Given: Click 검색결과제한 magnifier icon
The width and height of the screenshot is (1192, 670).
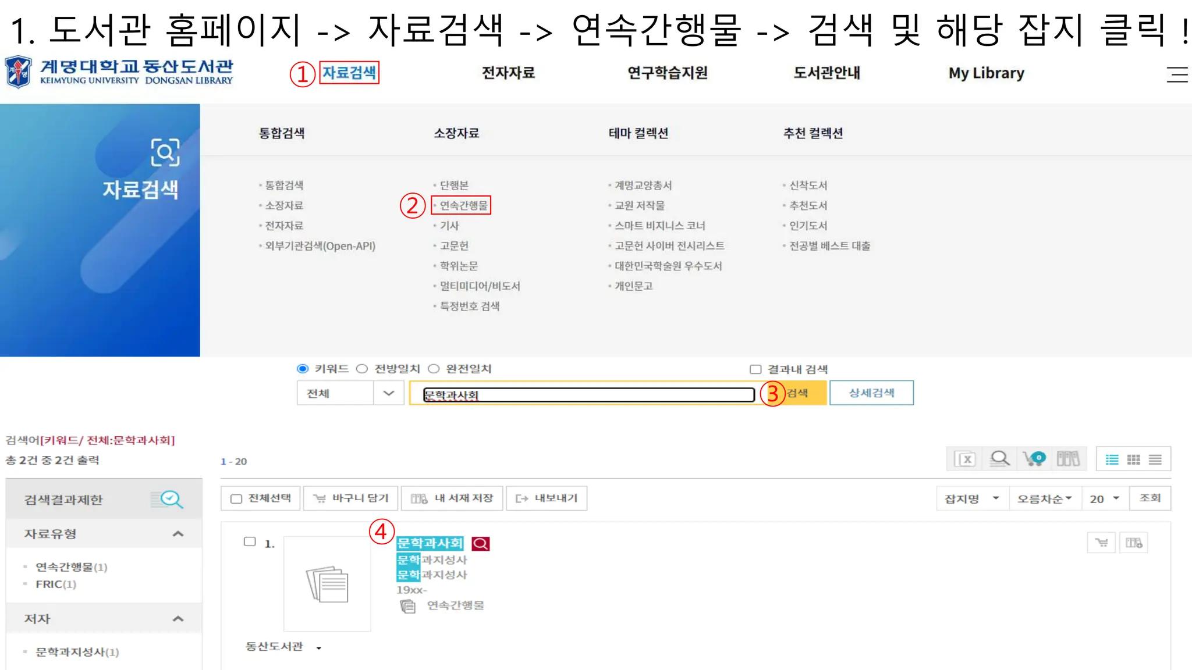Looking at the screenshot, I should point(168,500).
